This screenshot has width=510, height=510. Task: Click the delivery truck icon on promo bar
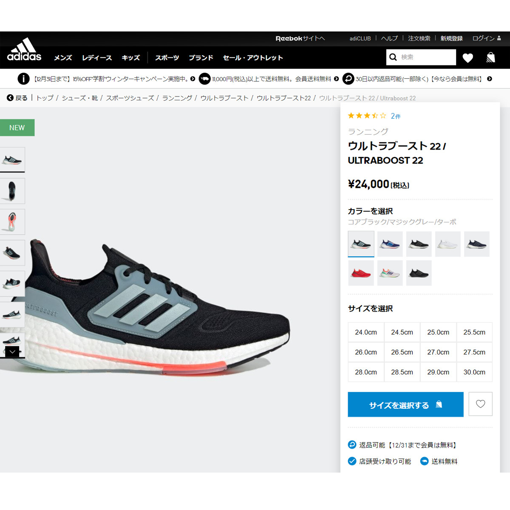point(205,79)
